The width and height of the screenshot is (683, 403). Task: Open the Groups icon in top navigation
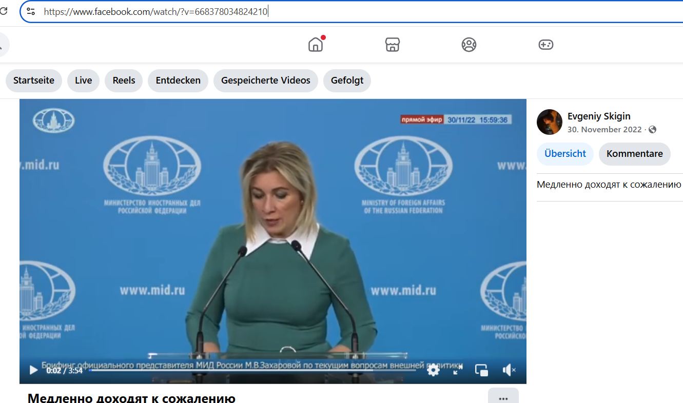(x=469, y=45)
